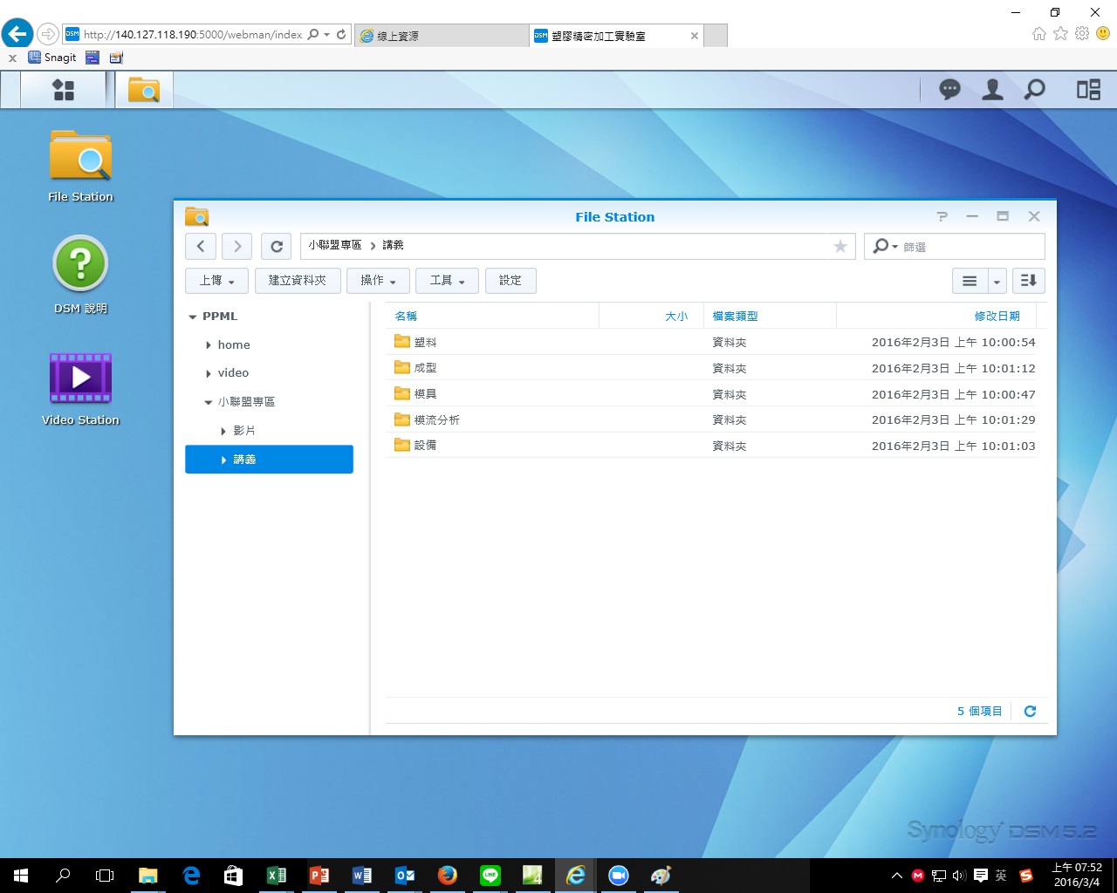Click the taskbar clock showing 上午 07:52
1117x893 pixels.
tap(1077, 875)
